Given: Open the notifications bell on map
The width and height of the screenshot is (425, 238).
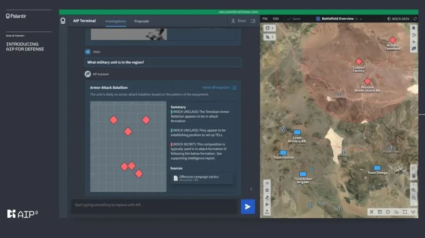Looking at the screenshot, I should (x=414, y=28).
